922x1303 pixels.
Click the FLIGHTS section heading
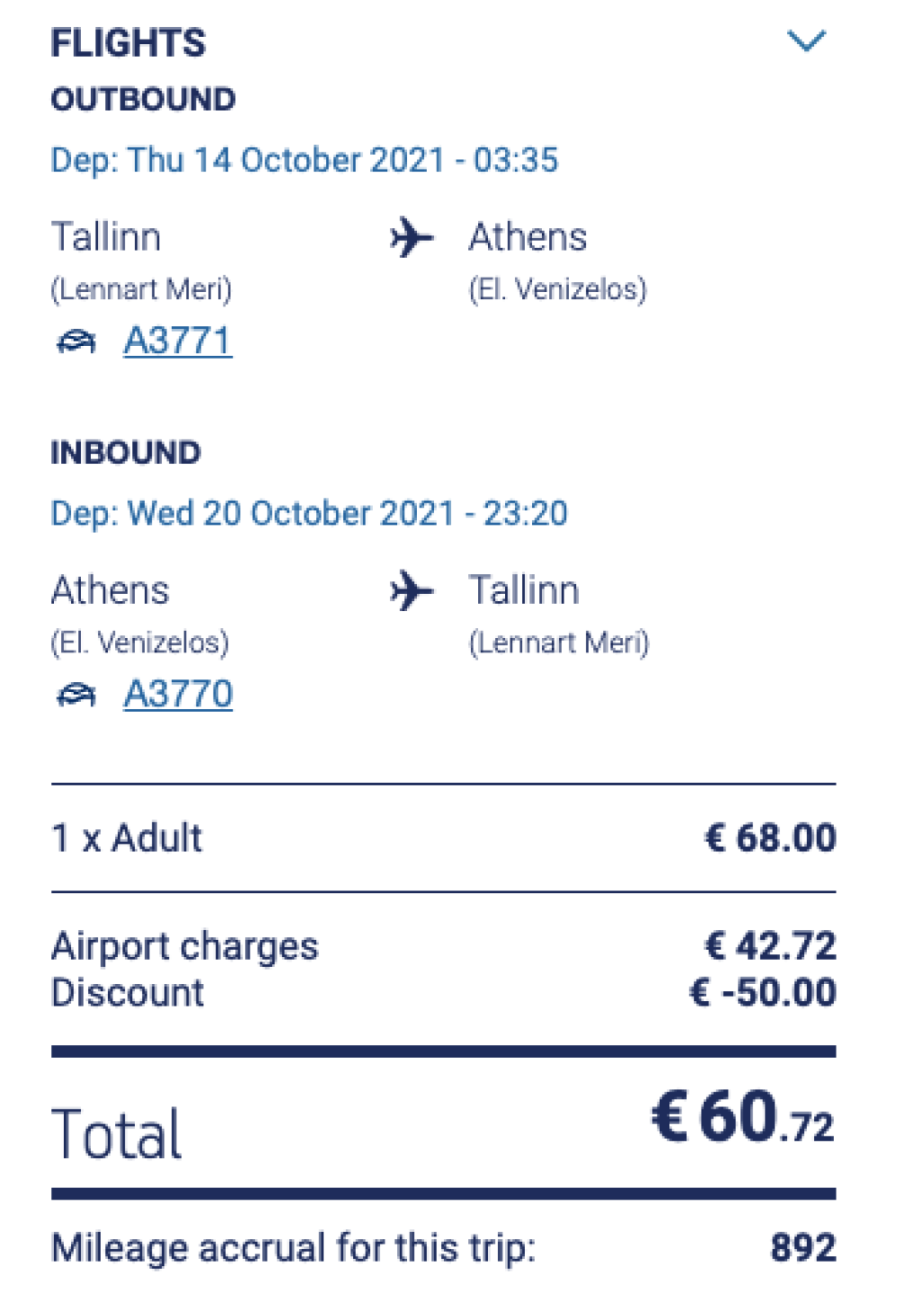point(128,43)
